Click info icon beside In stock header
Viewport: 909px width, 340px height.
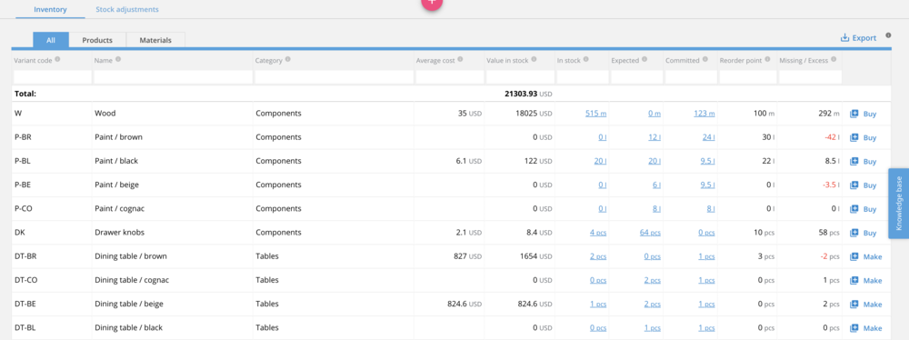pos(586,59)
